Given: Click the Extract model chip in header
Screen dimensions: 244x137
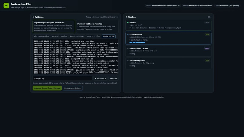Looking at the screenshot, I should tap(163, 6).
